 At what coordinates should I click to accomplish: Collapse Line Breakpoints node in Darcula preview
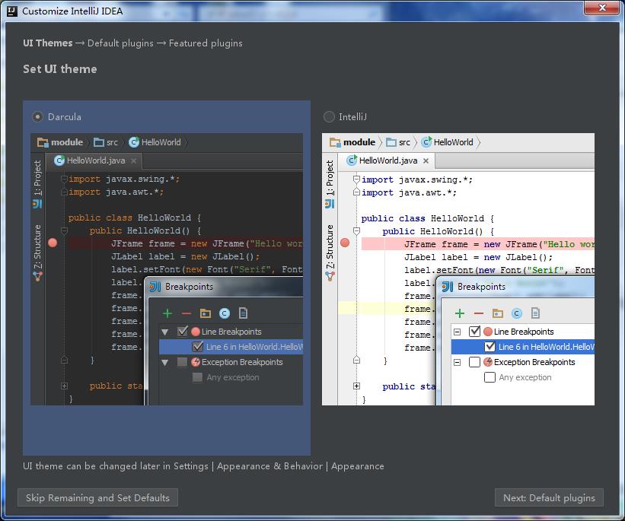165,332
